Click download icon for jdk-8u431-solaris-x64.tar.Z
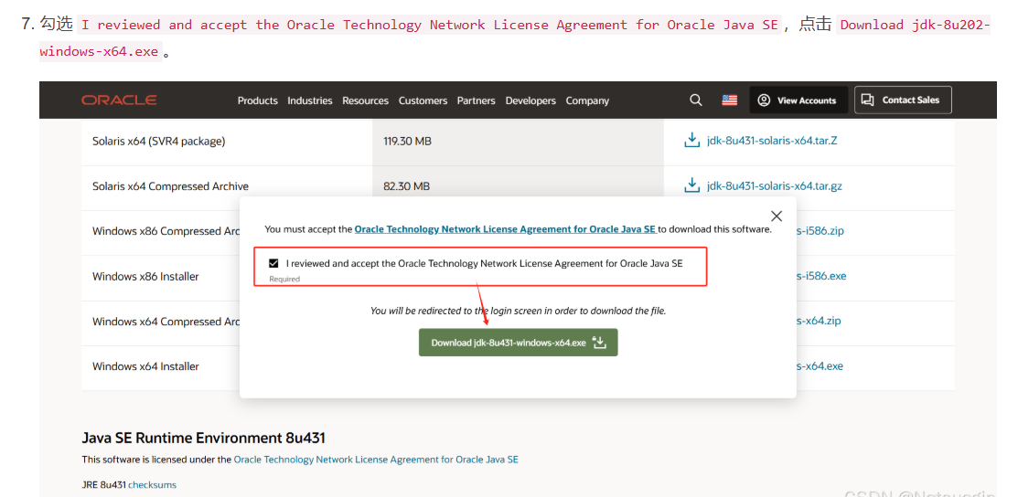 692,140
